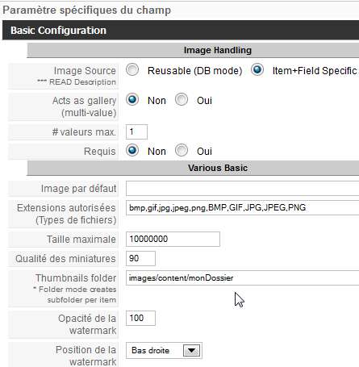Screen dimensions: 359x367
Task: Click the Various Basic section header
Action: tap(193, 168)
